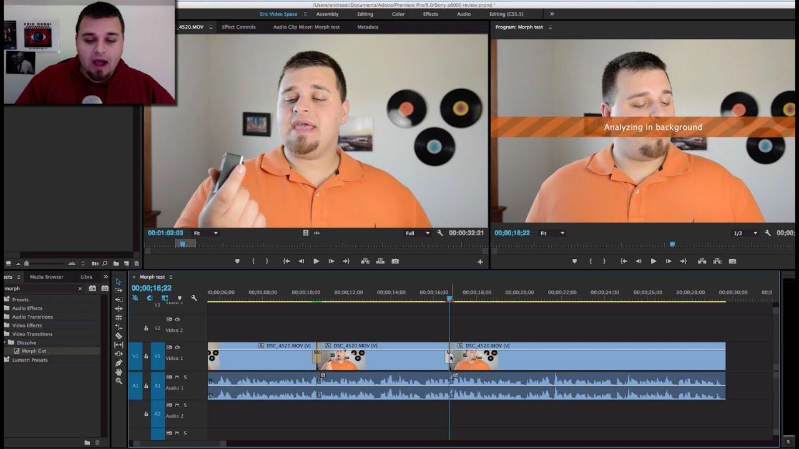Toggle Video 2 track visibility eye
Screen dimensions: 799x449
(x=177, y=319)
